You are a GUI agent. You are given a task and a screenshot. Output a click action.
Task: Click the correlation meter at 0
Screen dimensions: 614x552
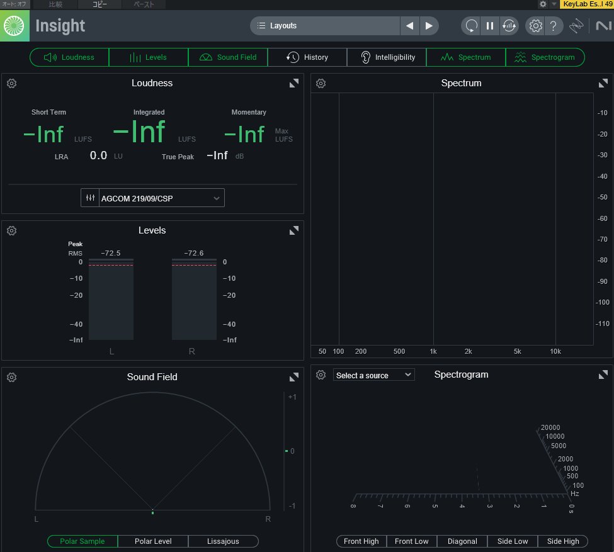(287, 451)
